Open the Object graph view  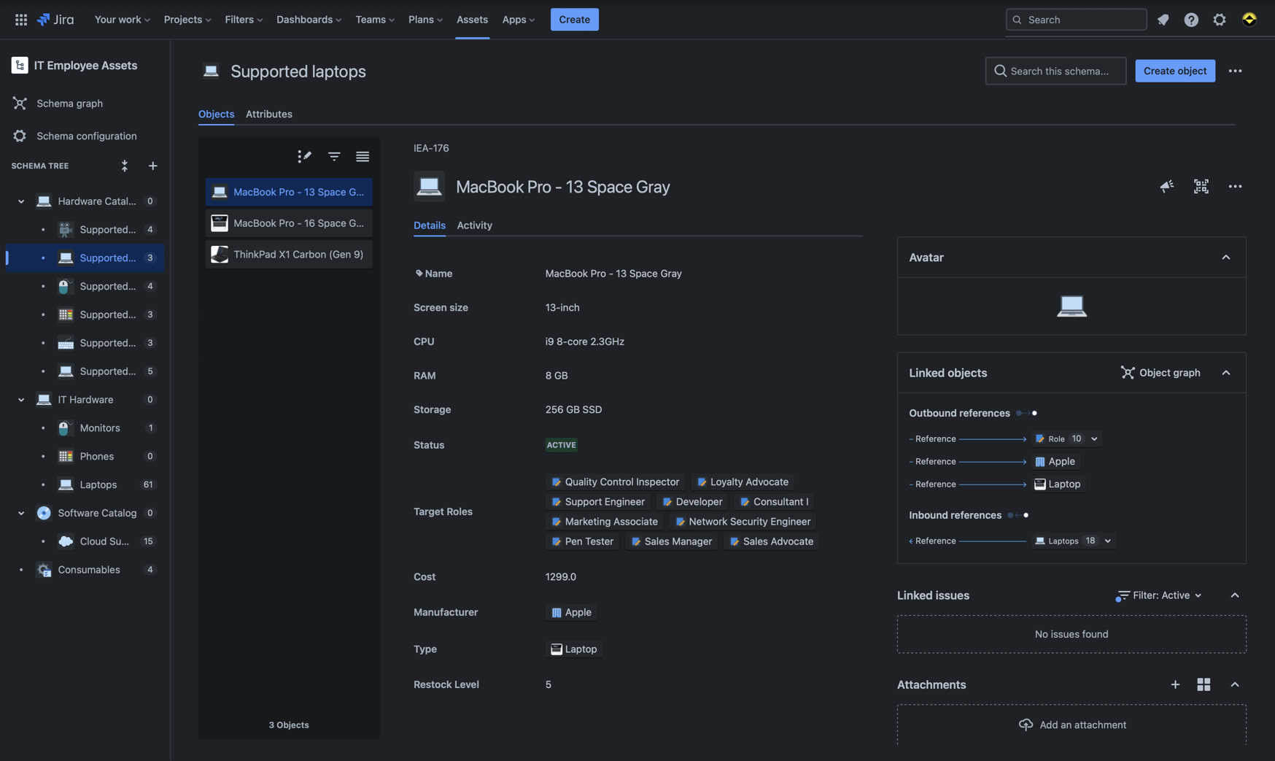pyautogui.click(x=1161, y=373)
